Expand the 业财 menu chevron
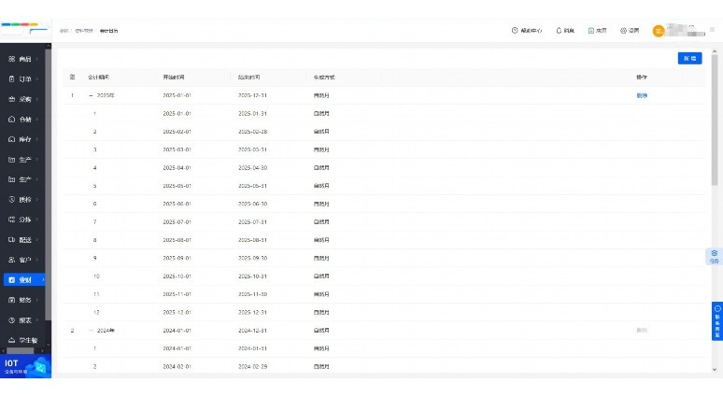723x397 pixels. [x=43, y=280]
